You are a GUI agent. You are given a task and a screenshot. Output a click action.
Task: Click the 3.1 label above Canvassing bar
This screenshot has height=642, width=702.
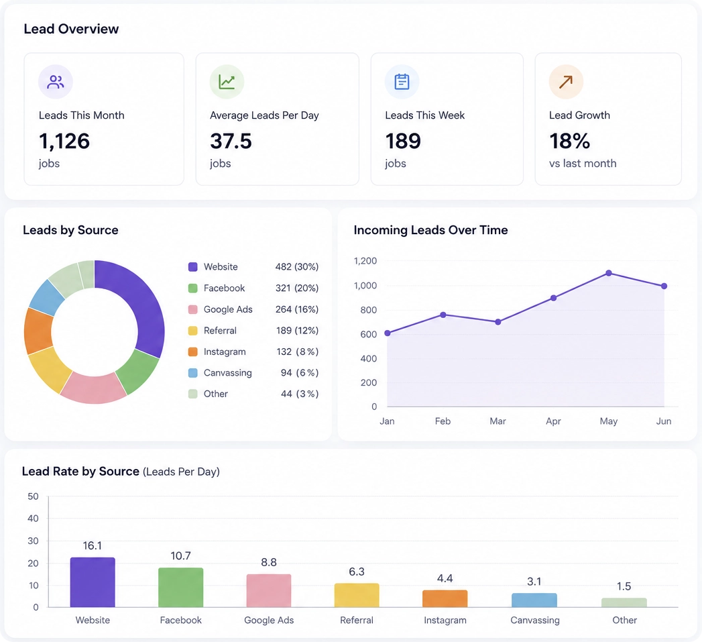534,582
